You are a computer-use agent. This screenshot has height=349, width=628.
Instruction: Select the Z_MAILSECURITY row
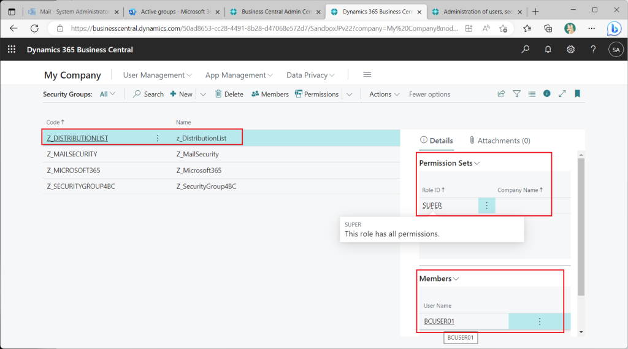72,154
